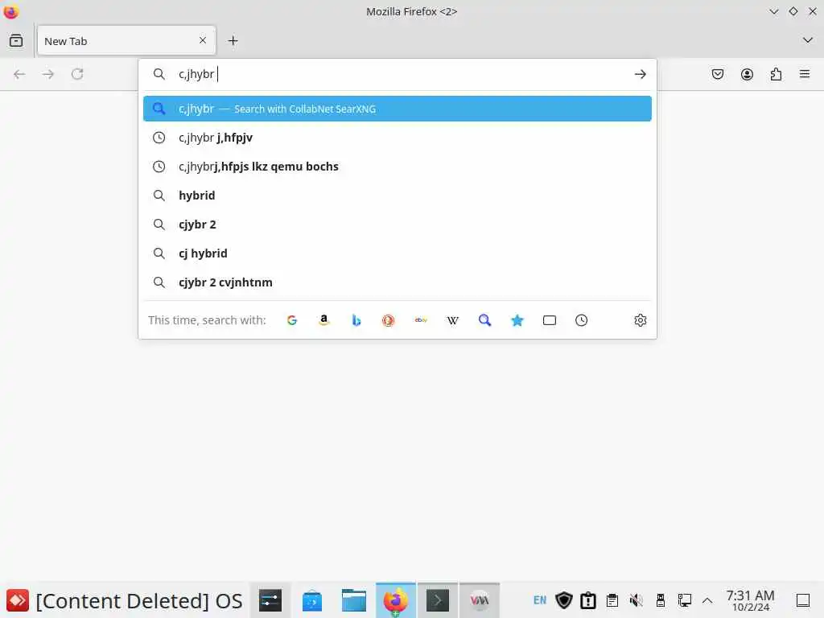Viewport: 824px width, 618px height.
Task: Choose history suggestion 'c,jhybr j,hfpjv'
Action: (x=398, y=138)
